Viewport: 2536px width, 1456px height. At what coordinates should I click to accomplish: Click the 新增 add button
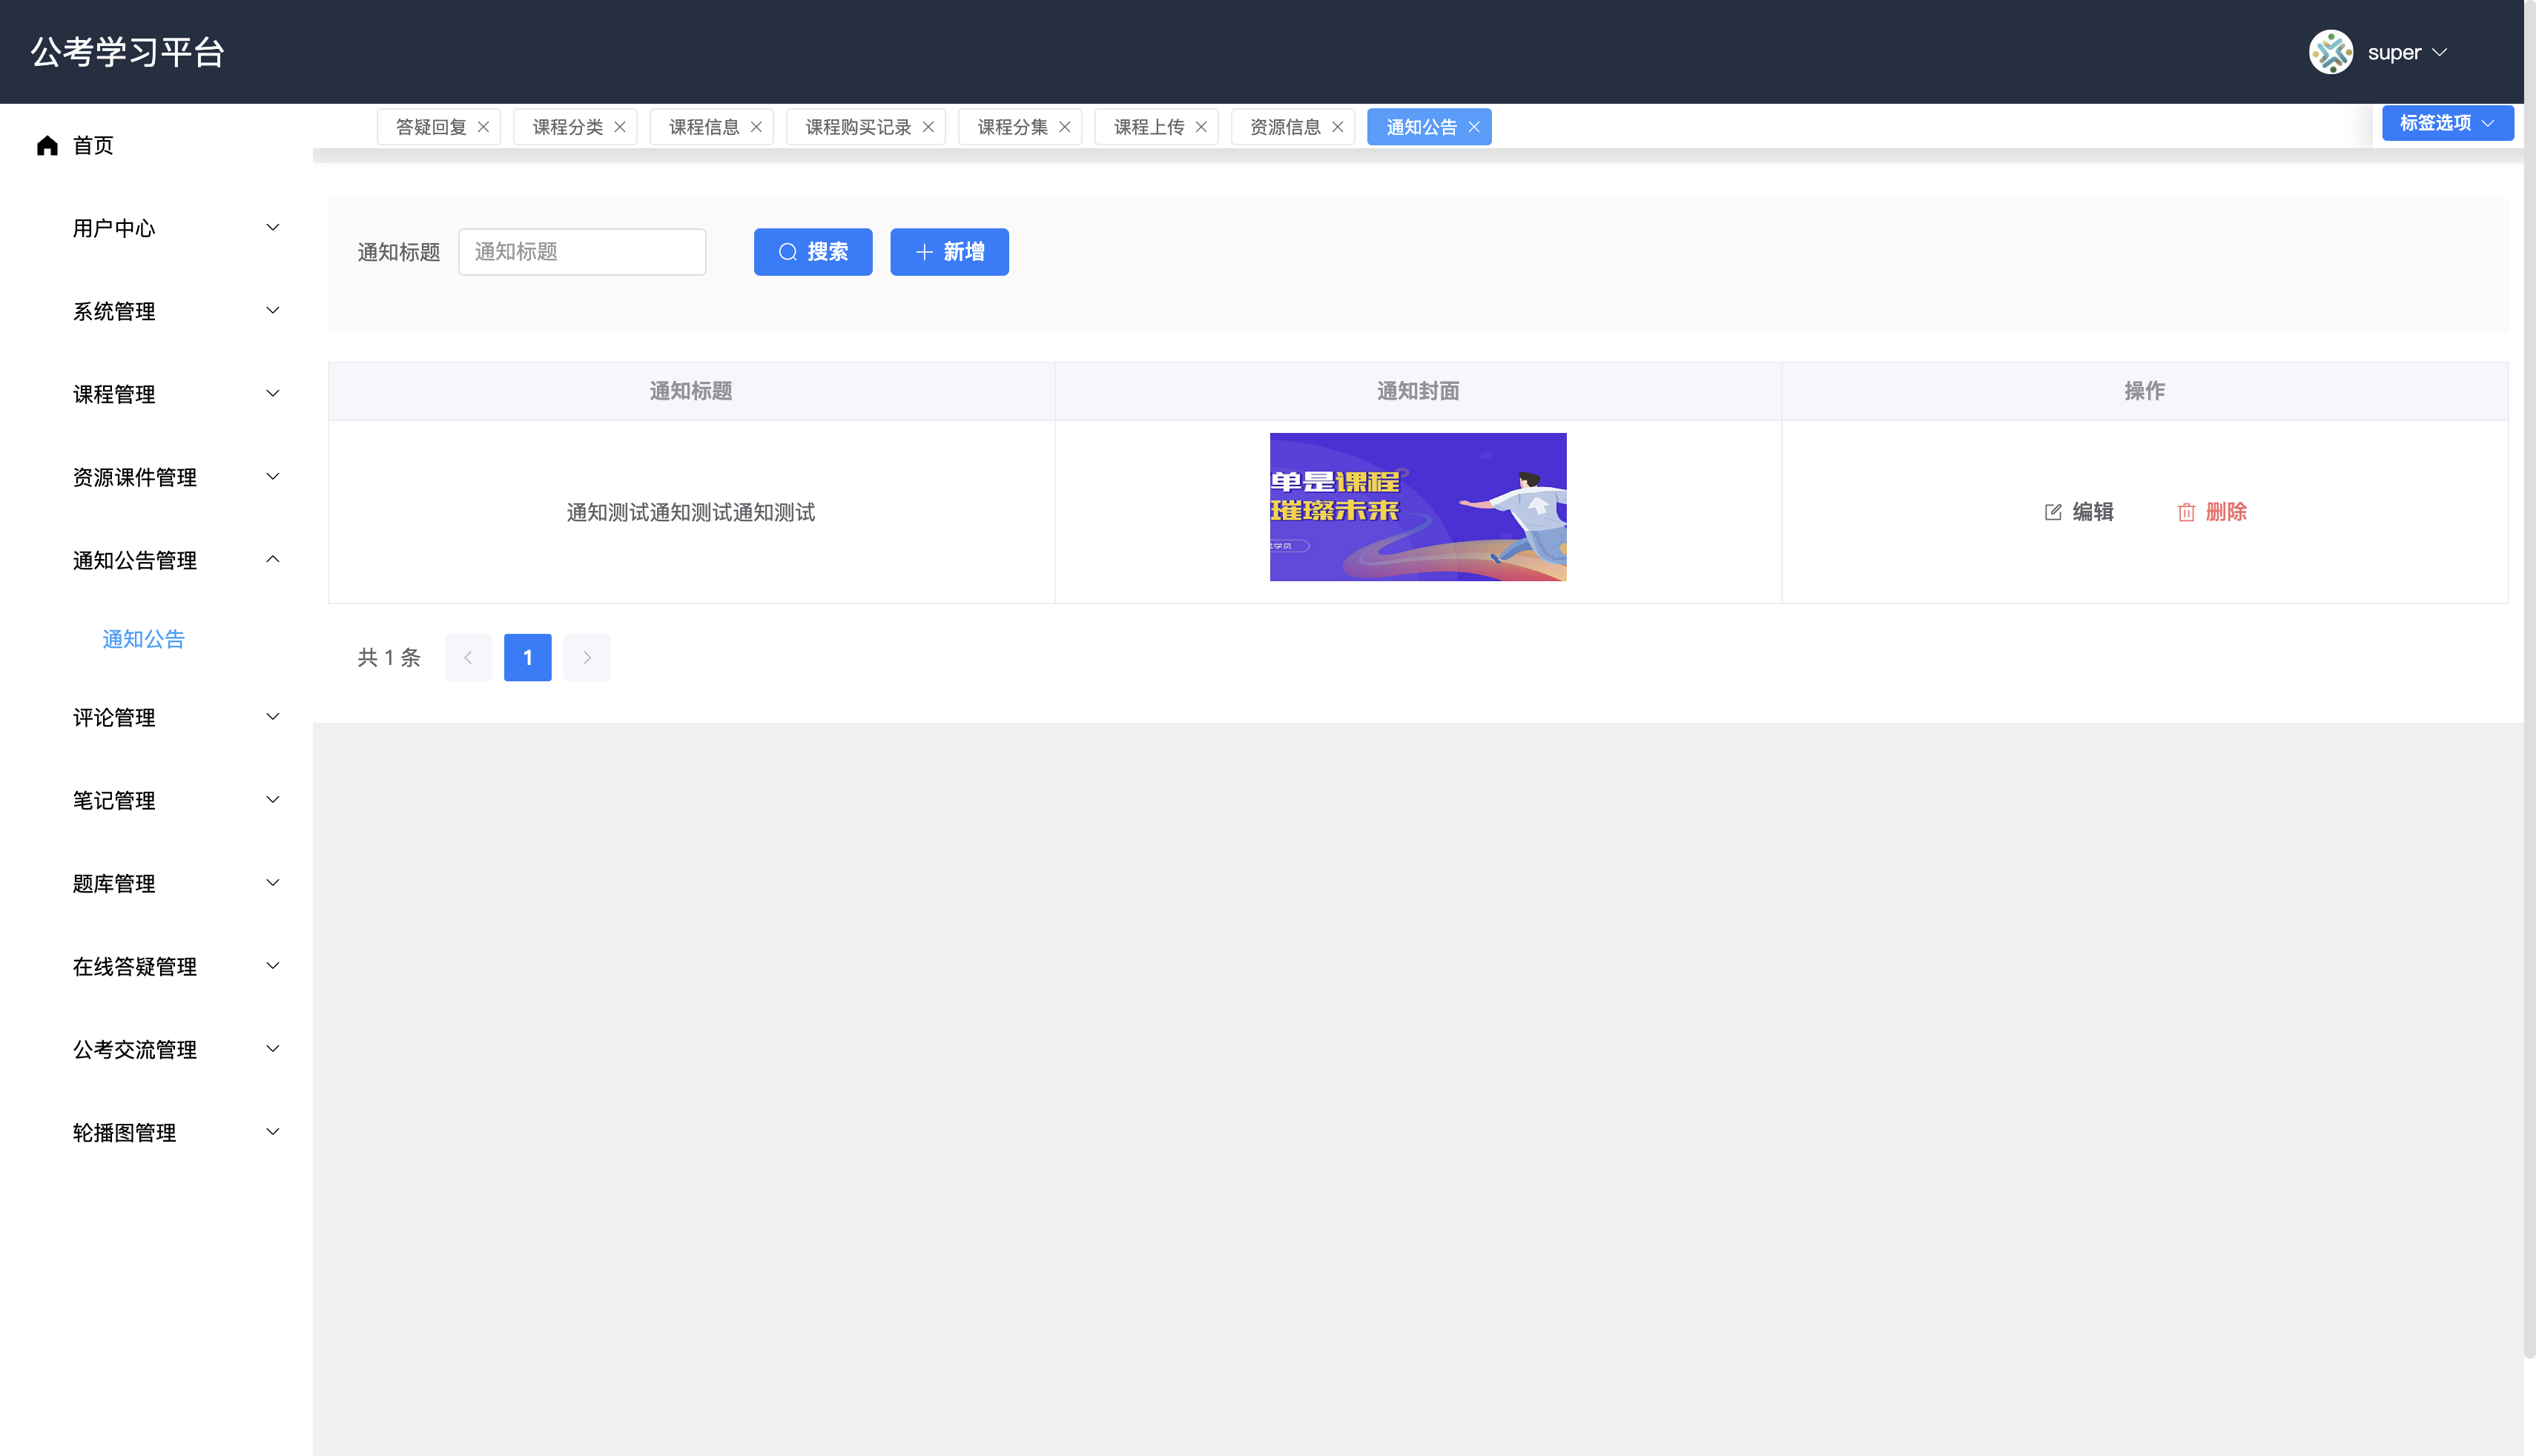point(949,252)
